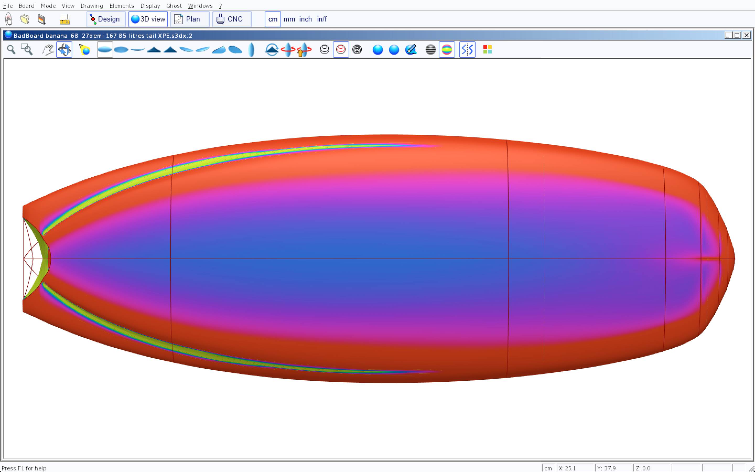Activate the 3D rotate view tool
This screenshot has height=472, width=755.
pyautogui.click(x=64, y=50)
